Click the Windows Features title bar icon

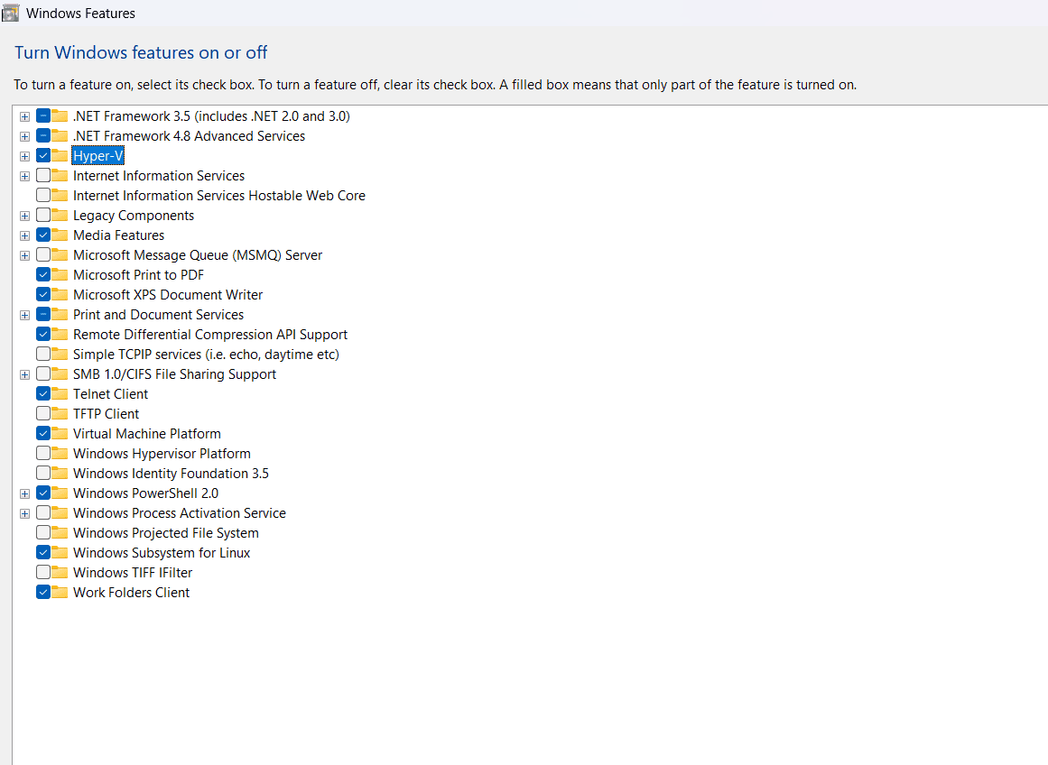pyautogui.click(x=11, y=13)
